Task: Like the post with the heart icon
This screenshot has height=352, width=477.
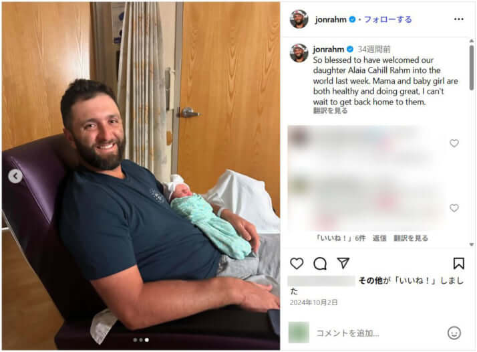Action: [297, 263]
